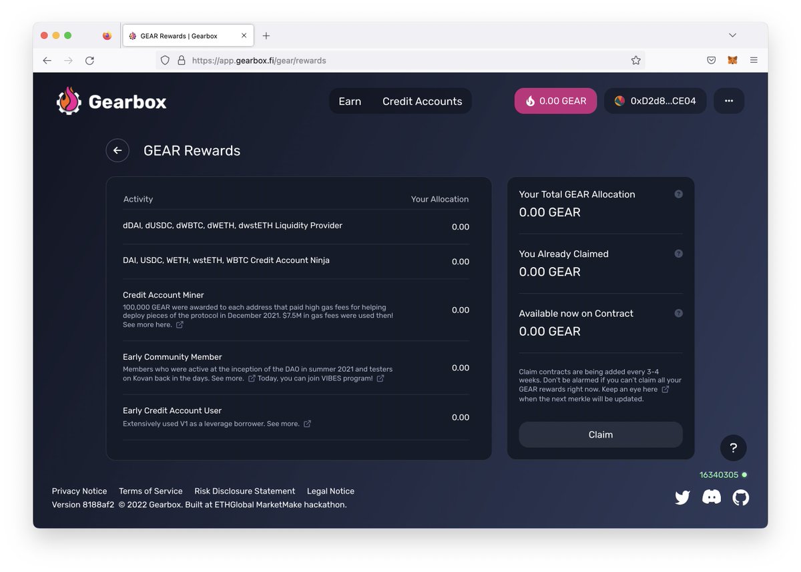This screenshot has height=572, width=801.
Task: Show info for You Already Claimed
Action: click(x=678, y=254)
